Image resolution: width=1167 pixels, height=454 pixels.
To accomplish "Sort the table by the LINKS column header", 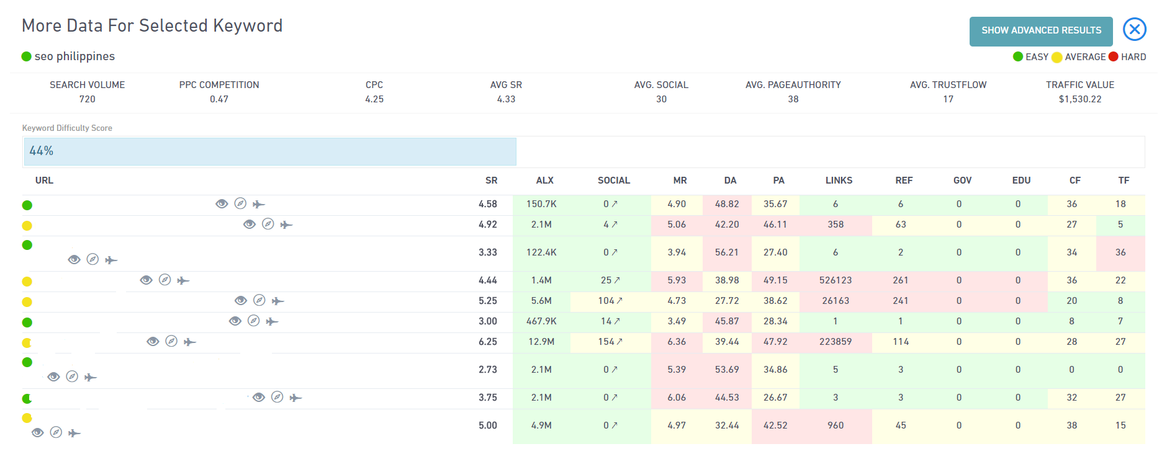I will click(839, 180).
